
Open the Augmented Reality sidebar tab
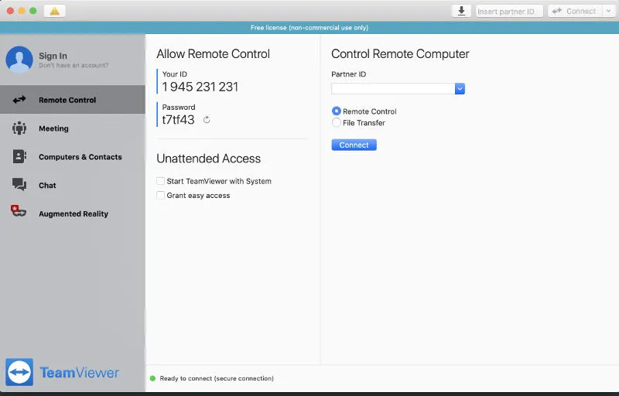73,213
